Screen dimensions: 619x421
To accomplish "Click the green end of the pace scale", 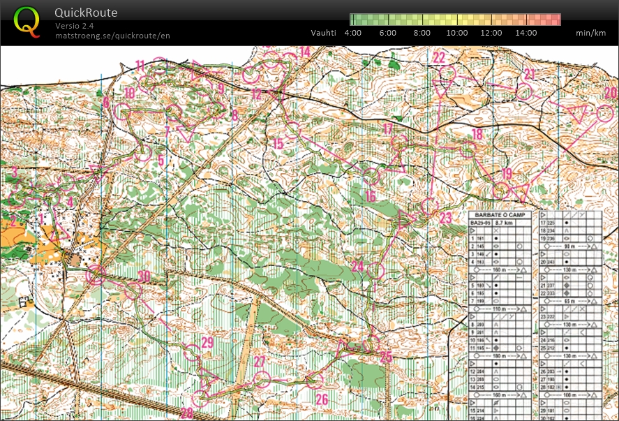I will tap(355, 20).
